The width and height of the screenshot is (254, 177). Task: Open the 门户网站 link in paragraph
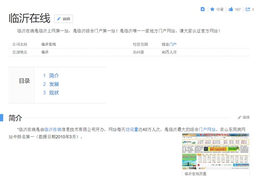pos(207,129)
